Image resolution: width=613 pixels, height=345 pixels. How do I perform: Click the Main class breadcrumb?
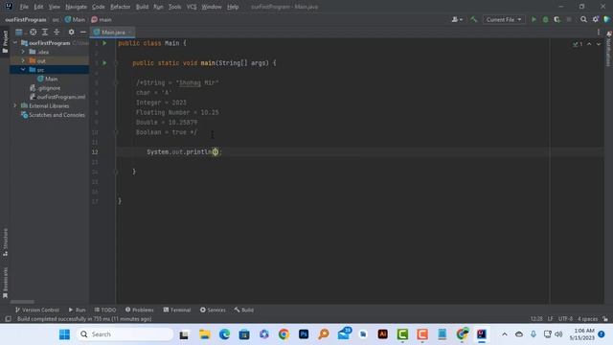coord(75,19)
